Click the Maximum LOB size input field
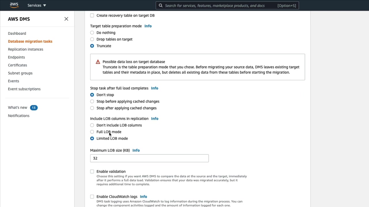This screenshot has width=369, height=207. click(x=149, y=158)
